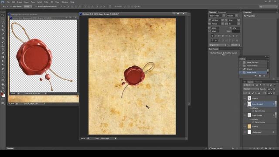Select the Brush tool
This screenshot has height=157, width=279.
[x=3, y=42]
